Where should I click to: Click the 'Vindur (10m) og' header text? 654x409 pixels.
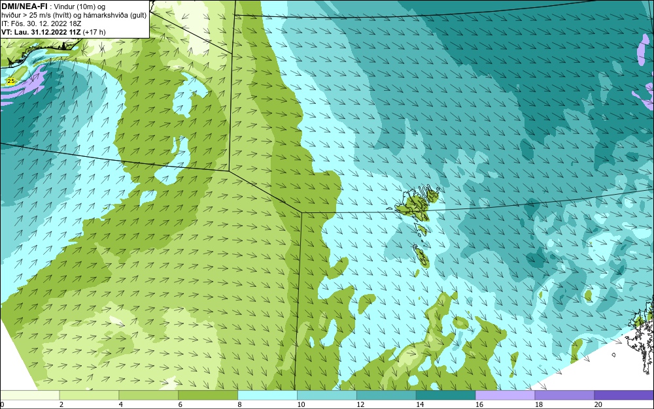click(x=80, y=7)
